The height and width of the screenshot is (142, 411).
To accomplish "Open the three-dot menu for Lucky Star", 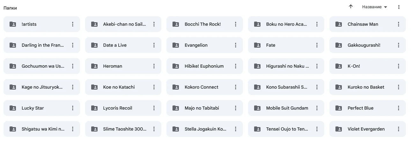I will [73, 108].
